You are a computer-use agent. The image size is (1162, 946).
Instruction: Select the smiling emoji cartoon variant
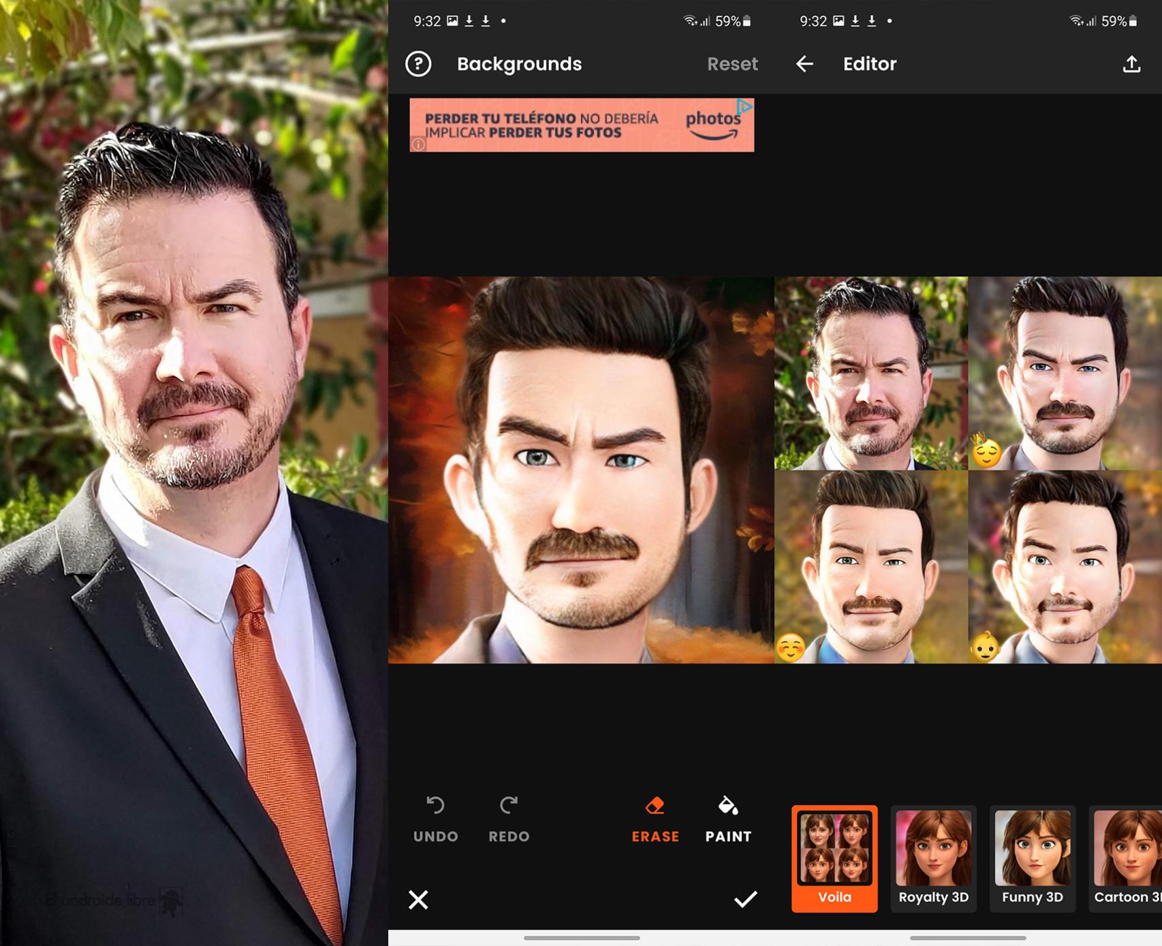coord(871,567)
